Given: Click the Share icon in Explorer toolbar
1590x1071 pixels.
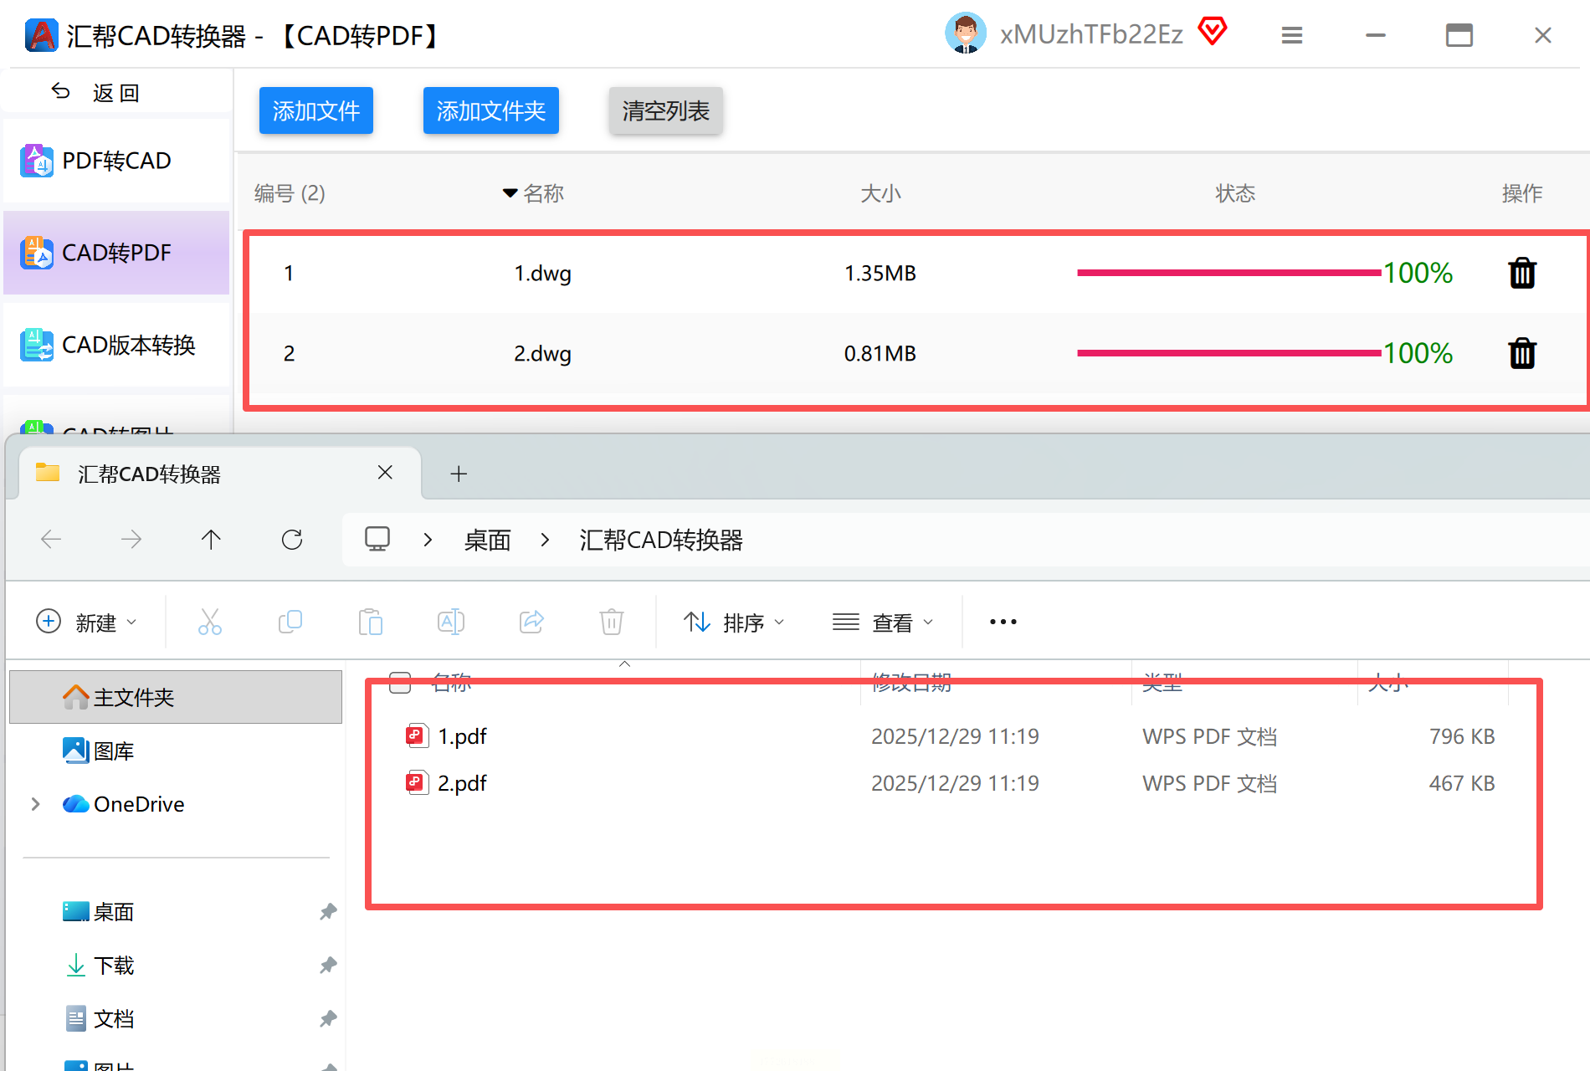Looking at the screenshot, I should [531, 622].
